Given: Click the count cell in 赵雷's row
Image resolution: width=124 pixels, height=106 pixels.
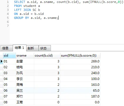Looking at the screenshot, I should click(x=47, y=61).
